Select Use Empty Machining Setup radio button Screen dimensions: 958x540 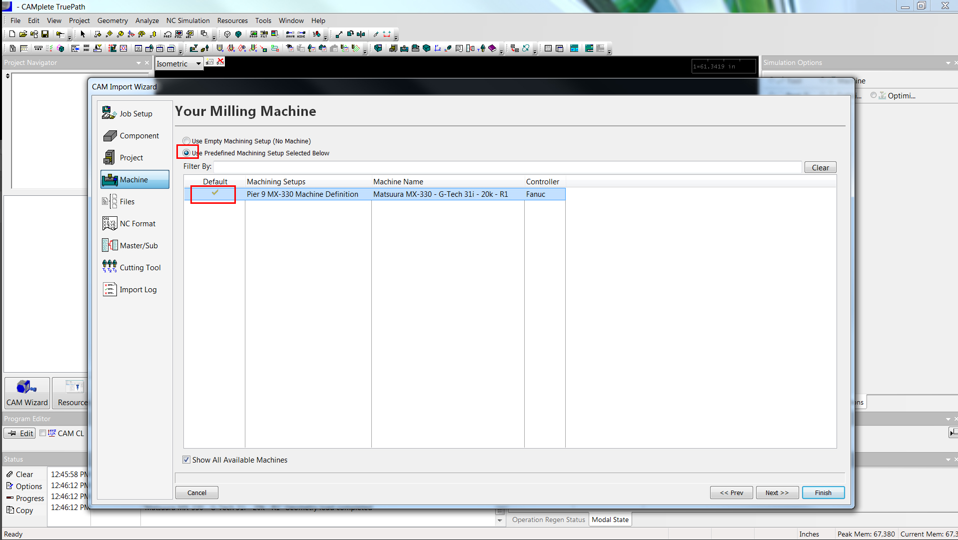[186, 141]
